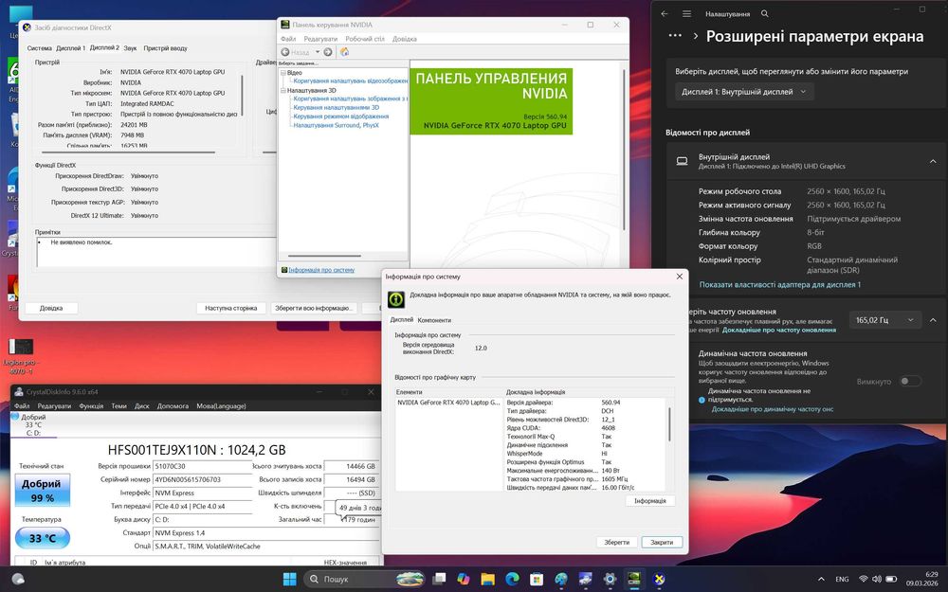Image resolution: width=948 pixels, height=592 pixels.
Task: Switch to NVIDIA Control Panel taskbar icon
Action: [633, 579]
